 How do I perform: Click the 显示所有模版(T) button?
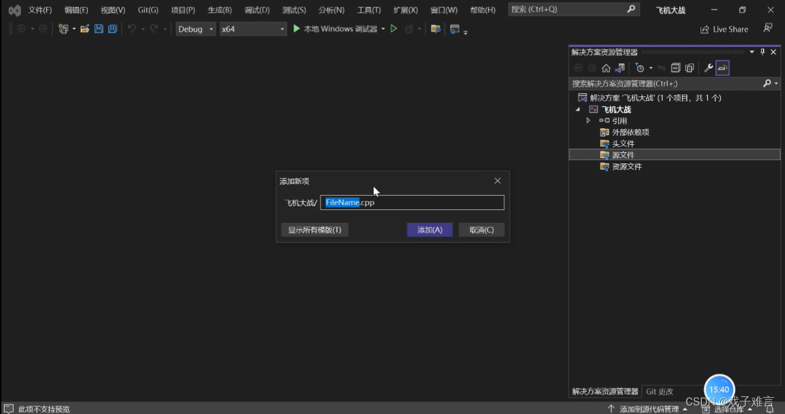click(315, 230)
